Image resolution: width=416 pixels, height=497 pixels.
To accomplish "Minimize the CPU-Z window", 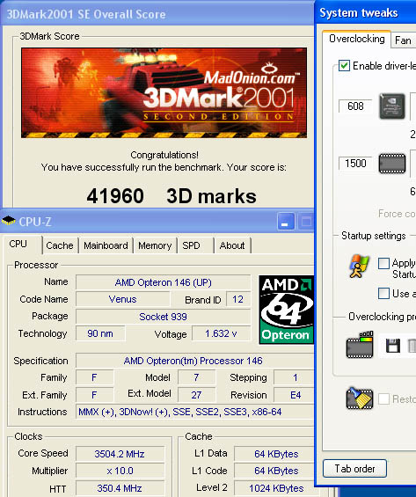I will coord(286,222).
